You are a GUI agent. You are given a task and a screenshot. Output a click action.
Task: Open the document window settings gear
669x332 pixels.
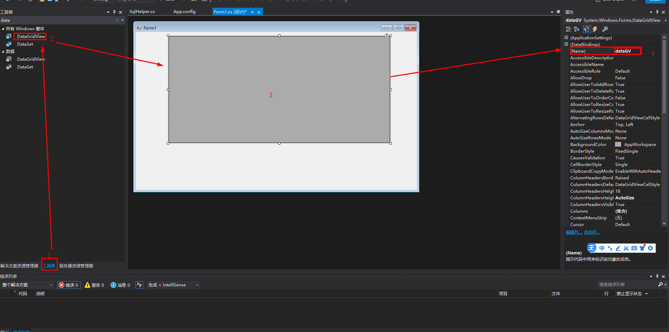tap(558, 12)
